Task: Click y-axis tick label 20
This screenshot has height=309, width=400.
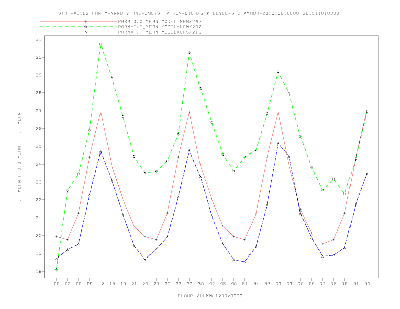Action: pyautogui.click(x=39, y=236)
